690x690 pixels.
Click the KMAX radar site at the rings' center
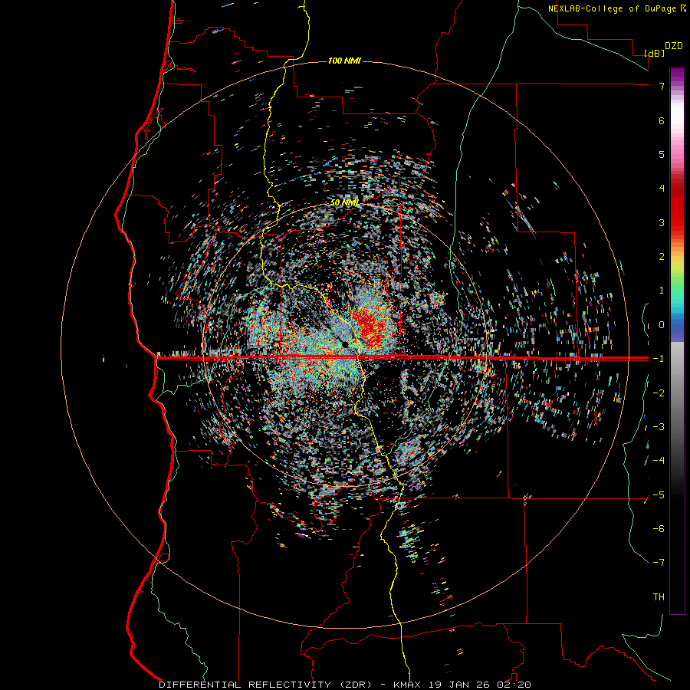click(346, 344)
